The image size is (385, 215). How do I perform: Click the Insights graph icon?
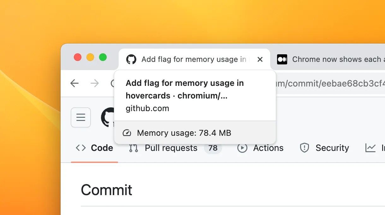(371, 147)
